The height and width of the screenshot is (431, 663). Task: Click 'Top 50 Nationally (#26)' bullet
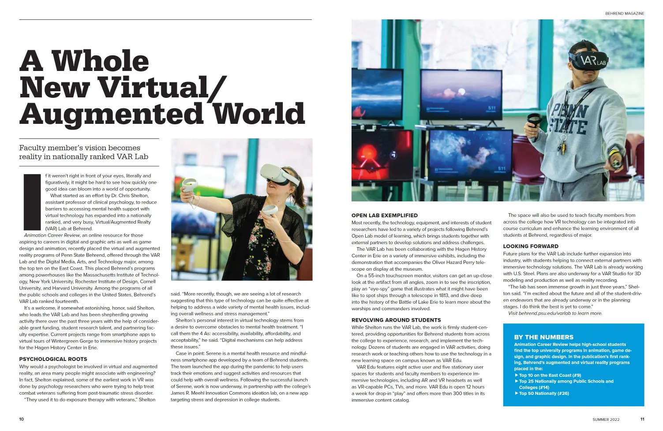click(544, 394)
